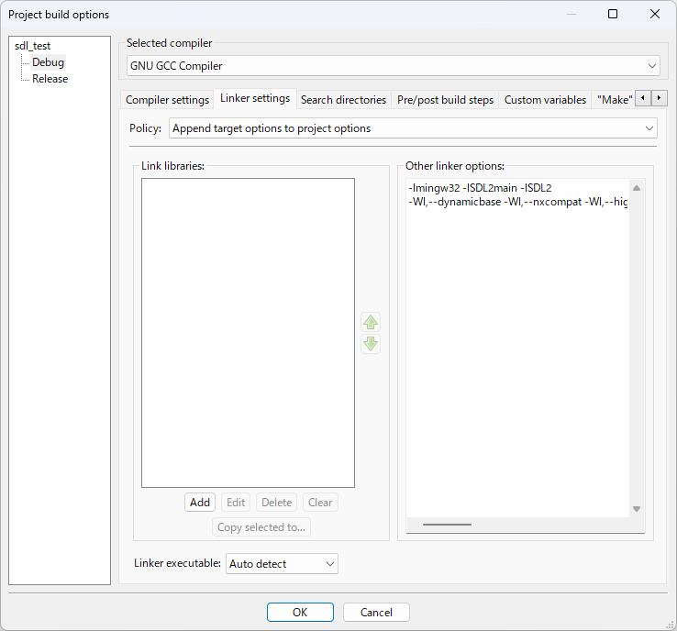Move selected library up with green arrow

(x=371, y=322)
